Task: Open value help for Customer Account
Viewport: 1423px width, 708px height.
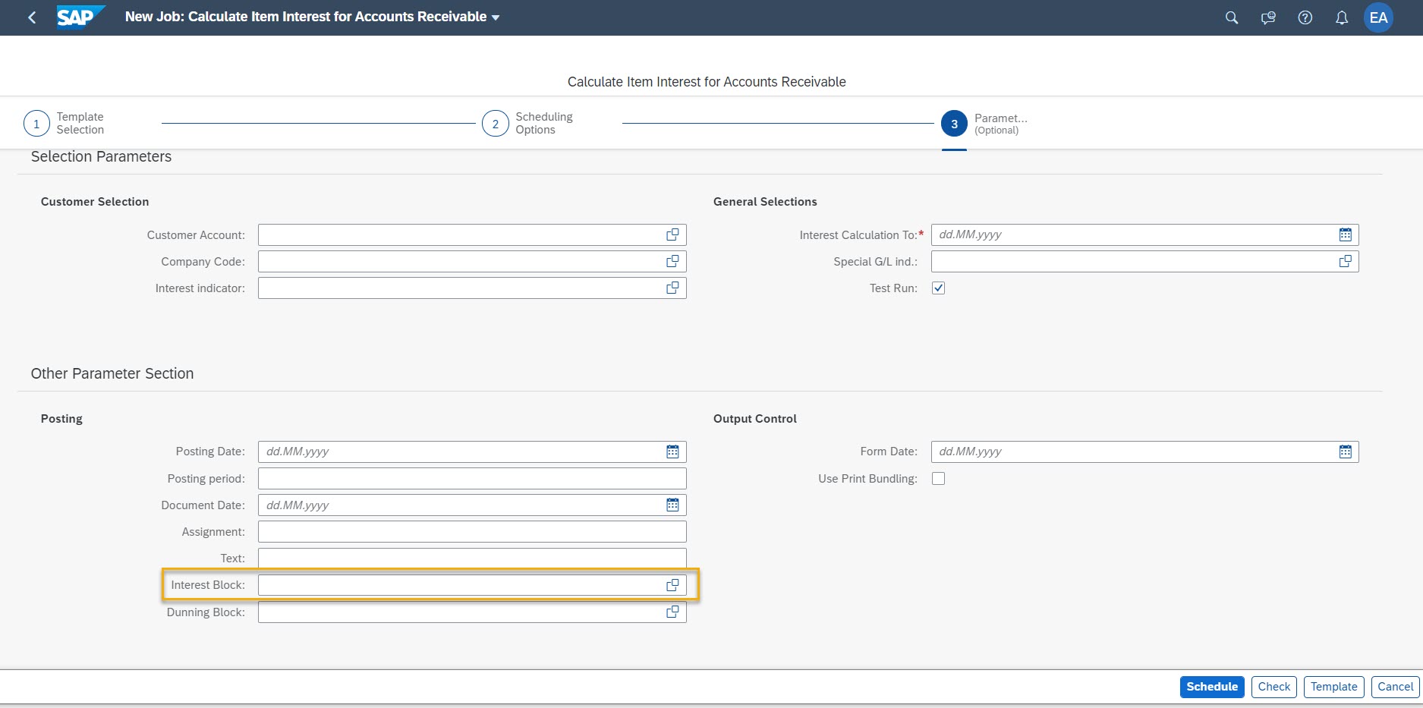Action: [x=672, y=235]
